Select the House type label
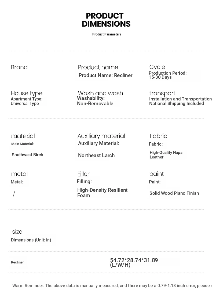212x300 pixels. 27,93
